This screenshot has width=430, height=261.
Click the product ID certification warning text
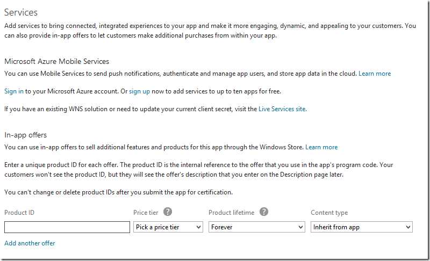click(x=118, y=192)
